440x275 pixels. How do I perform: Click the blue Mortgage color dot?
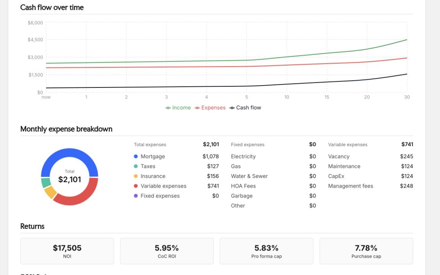136,157
